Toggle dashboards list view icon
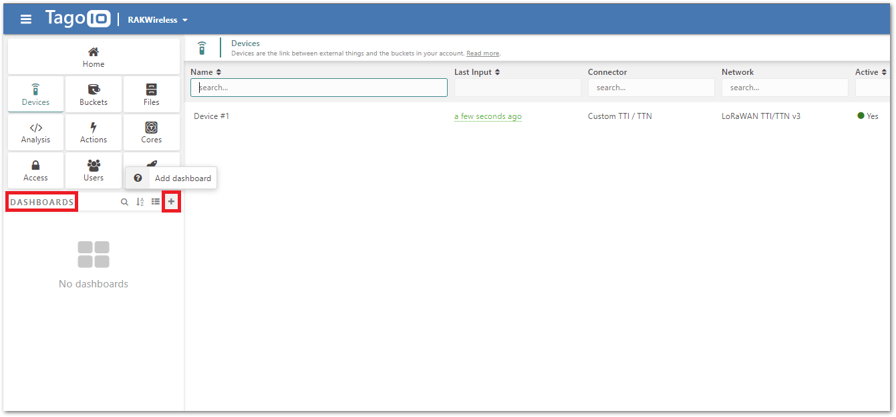The height and width of the screenshot is (417, 896). click(155, 202)
